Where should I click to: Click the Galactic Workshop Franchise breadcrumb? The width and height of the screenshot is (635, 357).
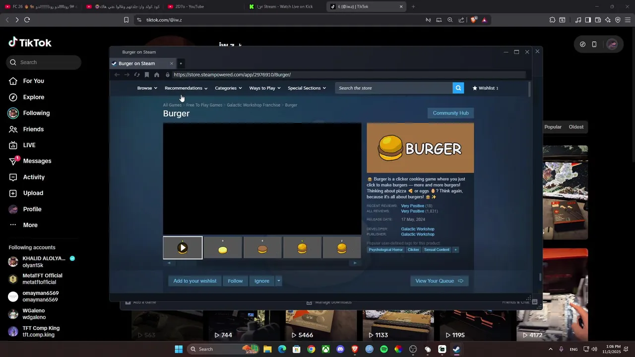click(254, 105)
